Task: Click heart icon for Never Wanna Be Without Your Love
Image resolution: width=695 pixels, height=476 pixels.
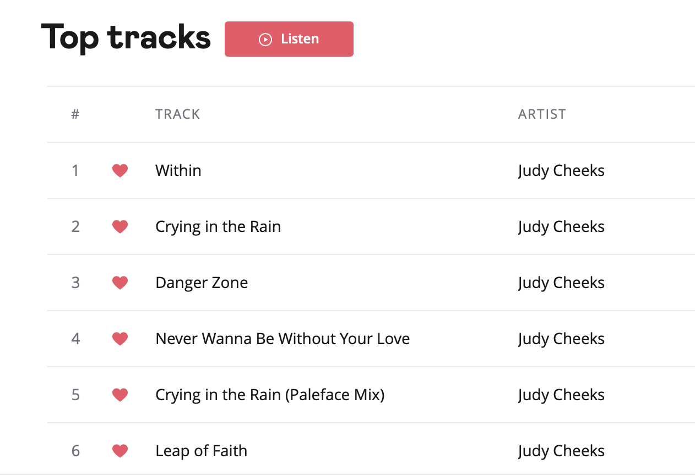Action: pos(120,339)
